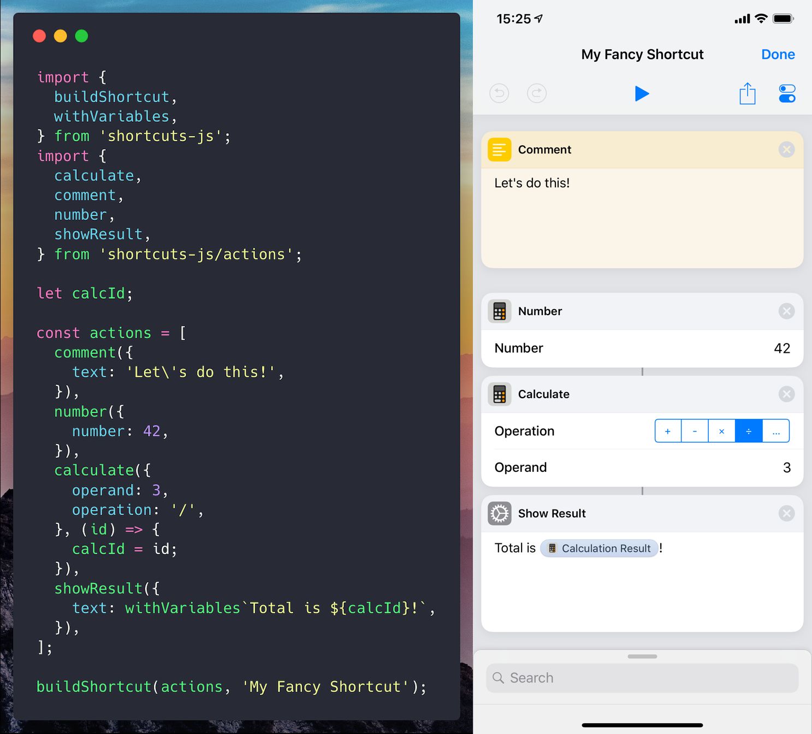Select the Comment action icon
The image size is (812, 734).
pyautogui.click(x=499, y=149)
